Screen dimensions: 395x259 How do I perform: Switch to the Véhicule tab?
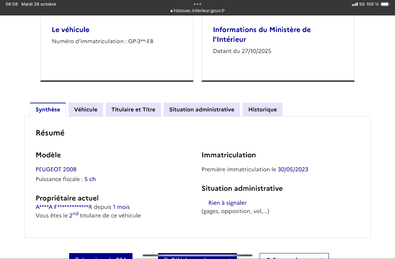[x=86, y=110]
